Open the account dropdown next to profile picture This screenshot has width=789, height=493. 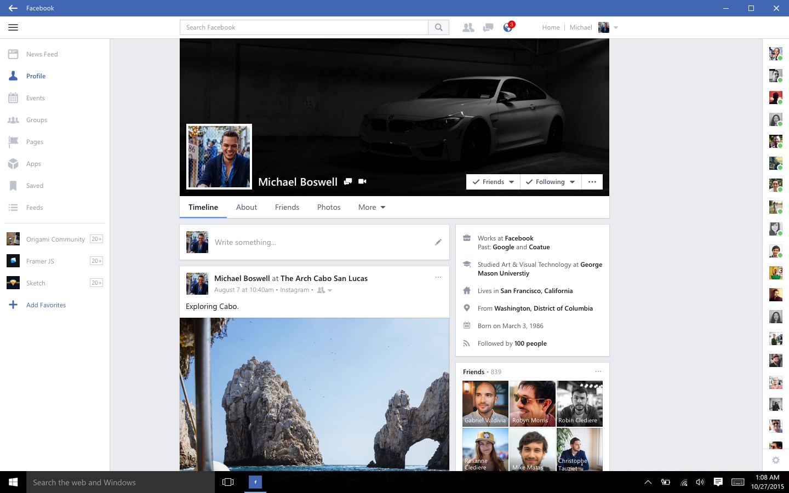(616, 27)
